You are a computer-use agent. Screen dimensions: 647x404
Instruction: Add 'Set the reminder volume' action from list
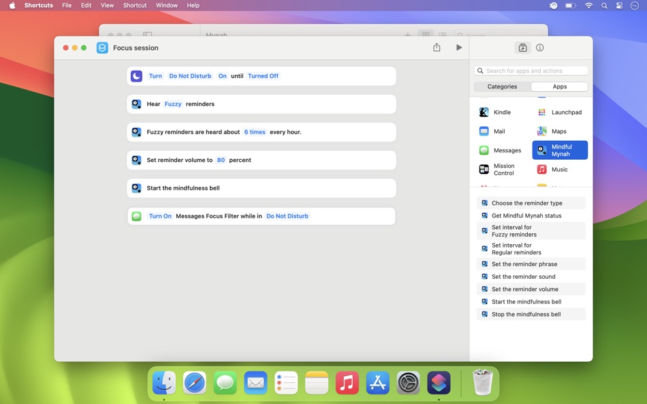point(531,289)
